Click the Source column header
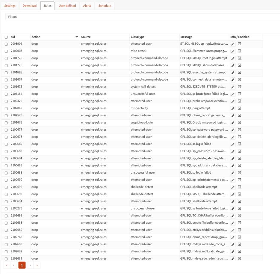Screen dimensions: 280x274 tap(86, 37)
